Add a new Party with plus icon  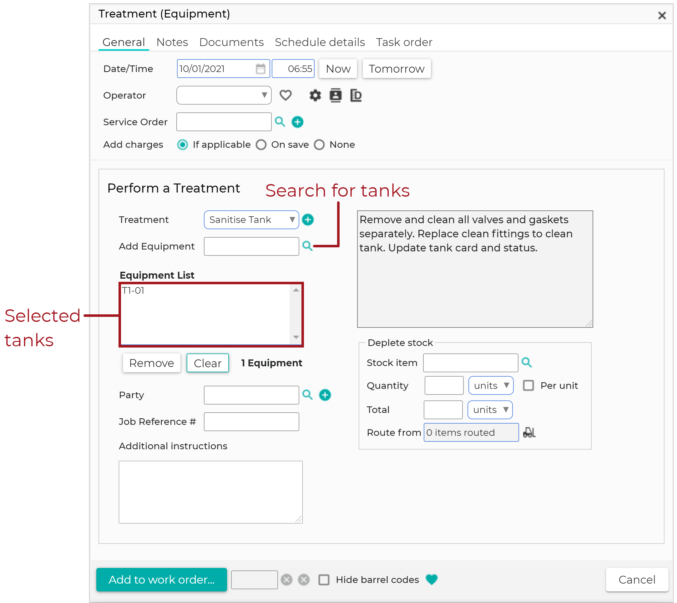325,395
